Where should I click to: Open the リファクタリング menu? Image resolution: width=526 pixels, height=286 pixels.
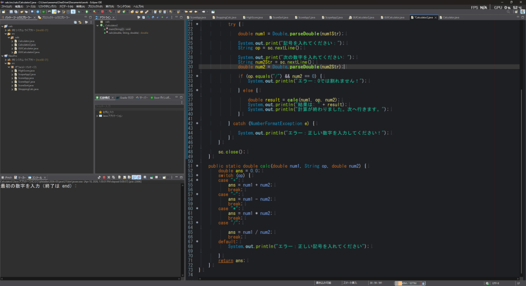click(47, 7)
